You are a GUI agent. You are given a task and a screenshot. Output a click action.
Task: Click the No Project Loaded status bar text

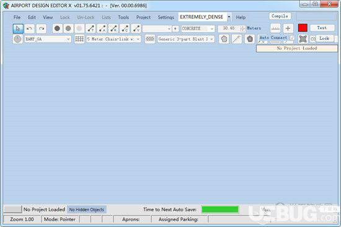pyautogui.click(x=44, y=210)
